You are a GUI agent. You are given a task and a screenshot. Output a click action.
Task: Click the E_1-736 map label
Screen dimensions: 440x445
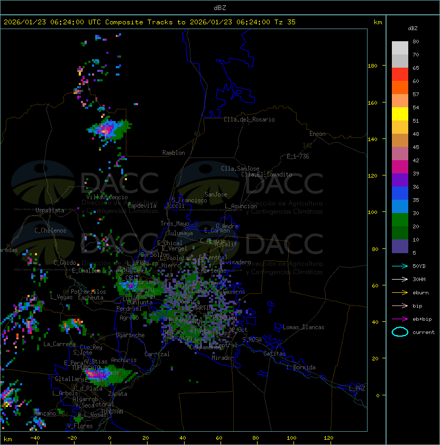[x=298, y=156]
